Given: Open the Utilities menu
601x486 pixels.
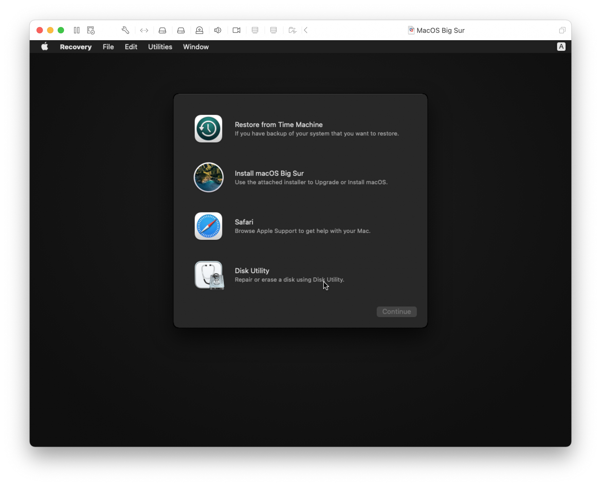Looking at the screenshot, I should pyautogui.click(x=160, y=47).
